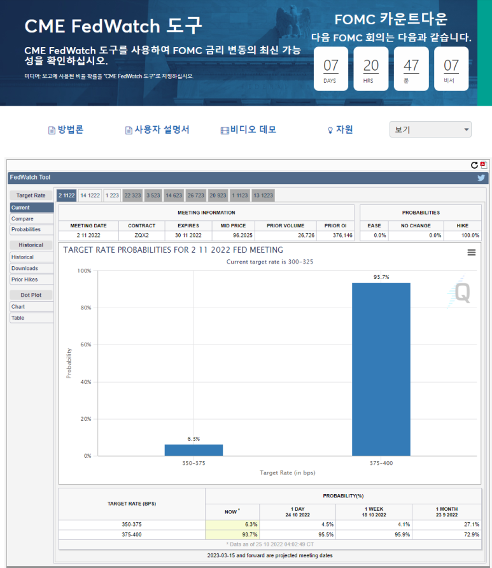Open the chart hamburger menu icon
Image resolution: width=492 pixels, height=568 pixels.
coord(472,252)
